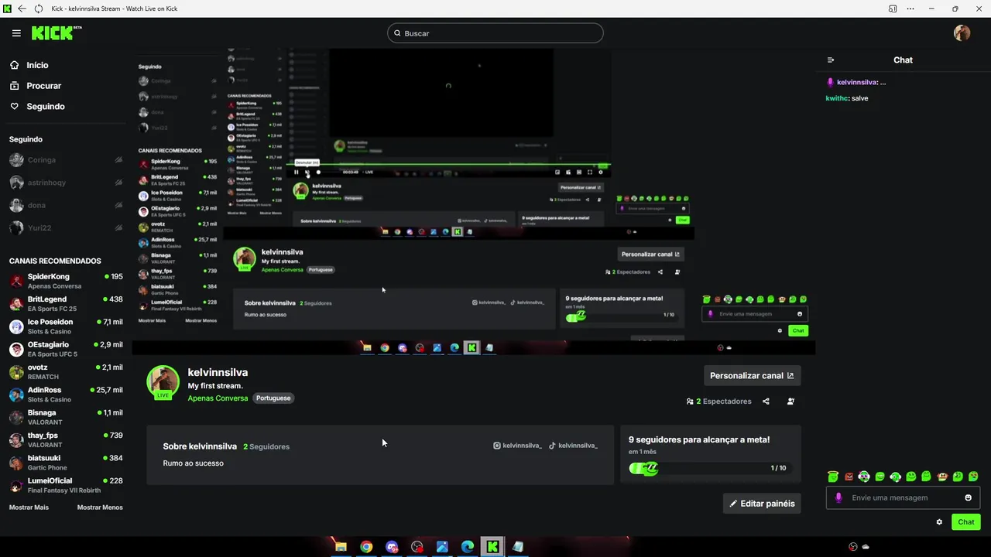This screenshot has width=991, height=557.
Task: Click the Kick logo
Action: 56,32
